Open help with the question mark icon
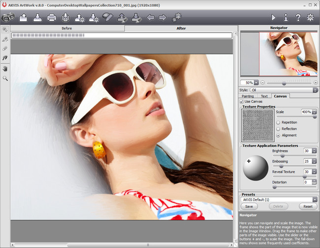The width and height of the screenshot is (320, 248). tap(298, 17)
